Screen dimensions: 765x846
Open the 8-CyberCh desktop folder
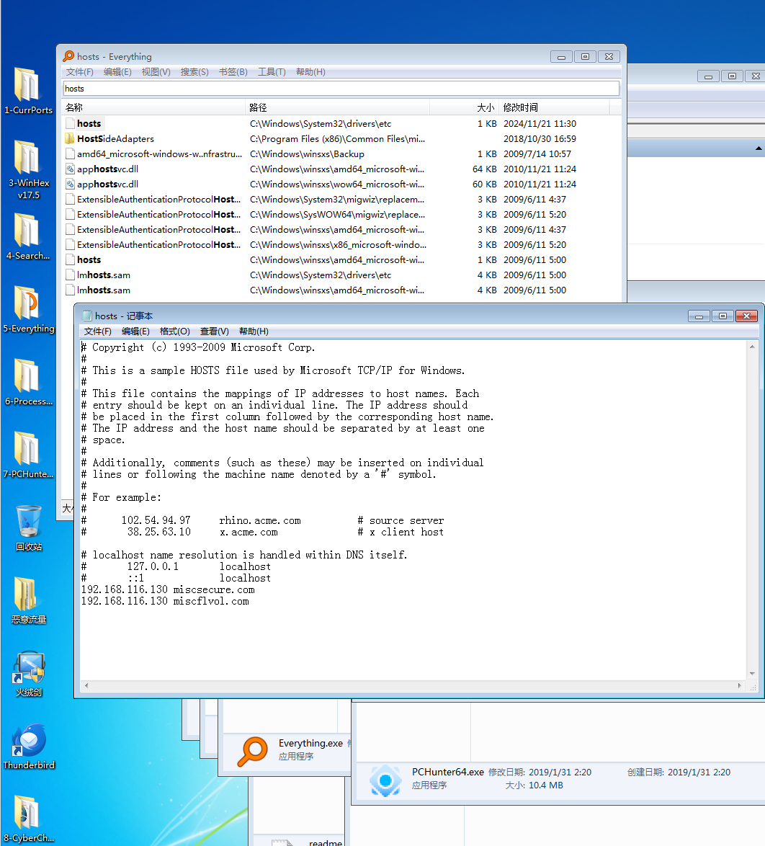[x=28, y=819]
